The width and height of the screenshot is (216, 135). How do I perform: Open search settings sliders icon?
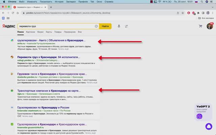127,26
